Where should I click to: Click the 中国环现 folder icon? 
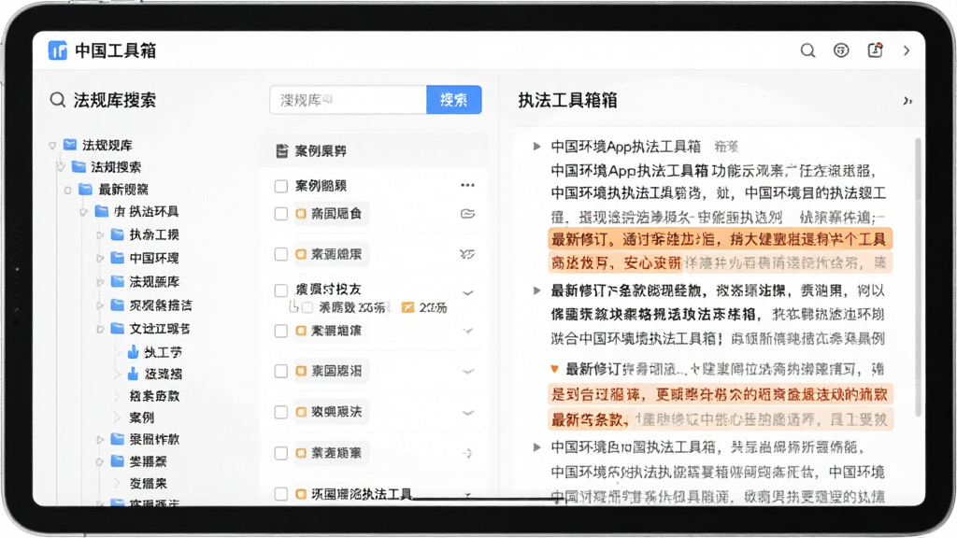coord(117,258)
